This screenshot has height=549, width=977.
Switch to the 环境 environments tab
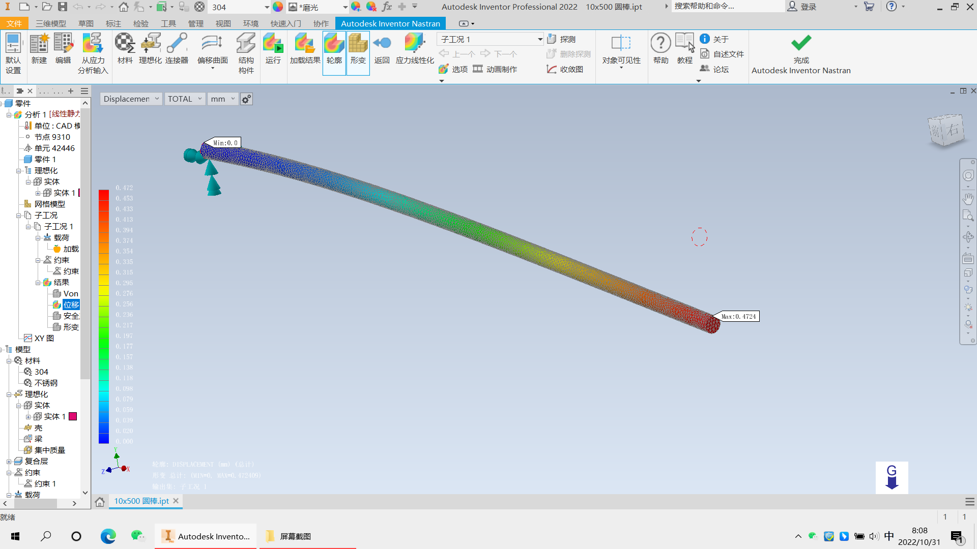251,23
